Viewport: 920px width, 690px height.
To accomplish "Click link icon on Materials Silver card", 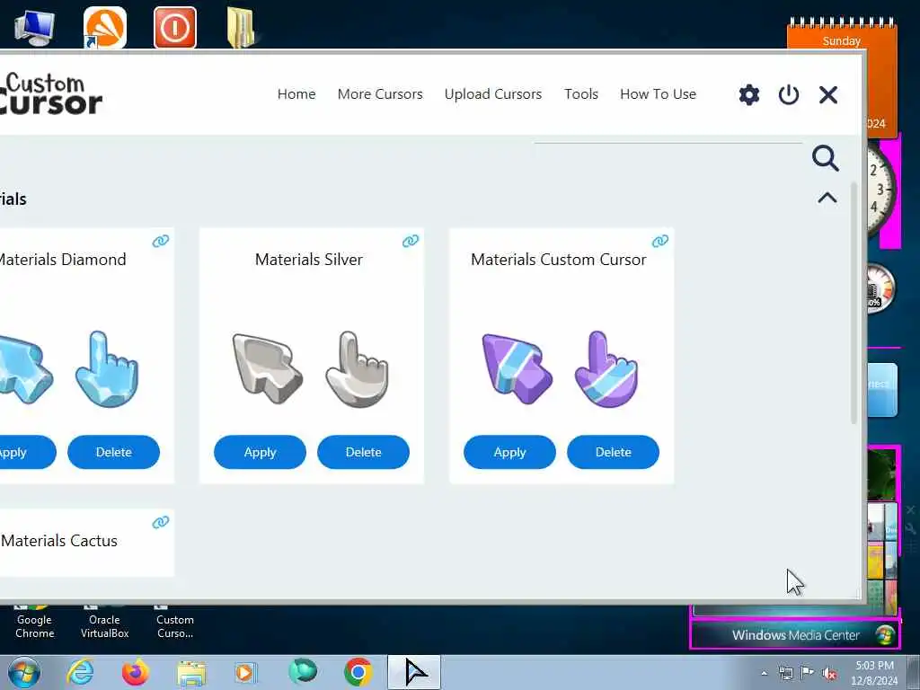I will [x=411, y=241].
